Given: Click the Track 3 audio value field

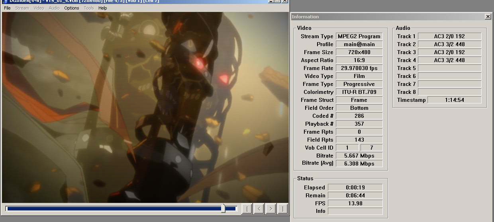Looking at the screenshot, I should click(449, 52).
